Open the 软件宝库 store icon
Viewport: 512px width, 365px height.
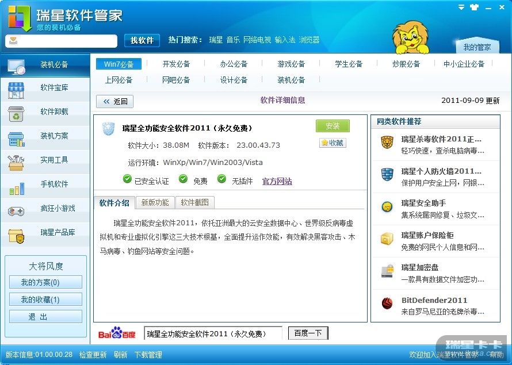coord(16,90)
